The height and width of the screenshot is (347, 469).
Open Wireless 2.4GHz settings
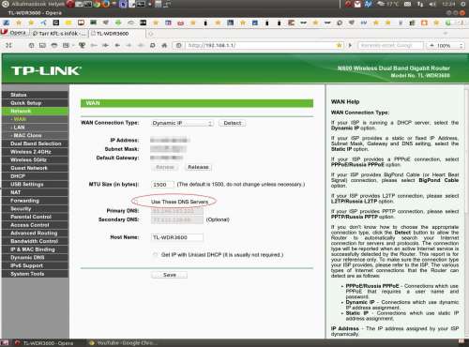35,152
